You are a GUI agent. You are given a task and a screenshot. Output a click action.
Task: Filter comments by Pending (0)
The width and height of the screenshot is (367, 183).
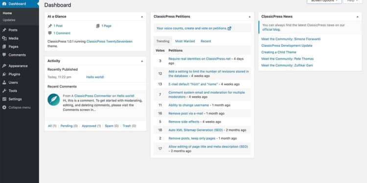(x=69, y=126)
